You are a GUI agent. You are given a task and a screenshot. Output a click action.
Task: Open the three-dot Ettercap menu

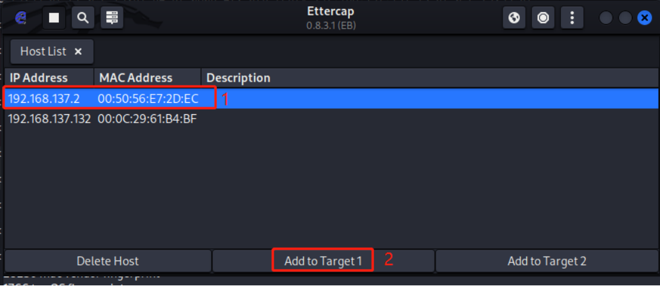coord(572,18)
